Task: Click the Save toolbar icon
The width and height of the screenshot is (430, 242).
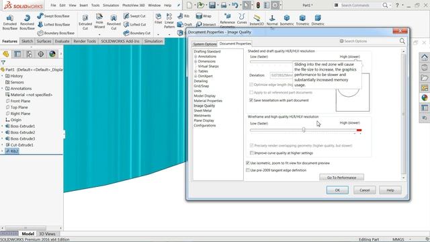Action: click(x=212, y=5)
